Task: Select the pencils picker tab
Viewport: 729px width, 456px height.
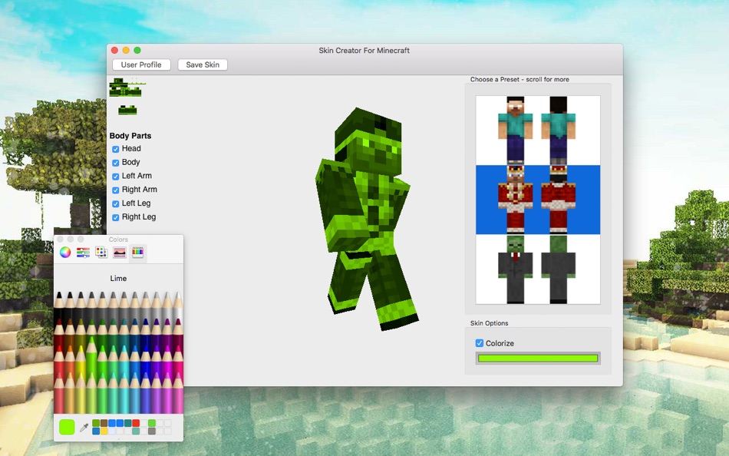Action: (137, 253)
